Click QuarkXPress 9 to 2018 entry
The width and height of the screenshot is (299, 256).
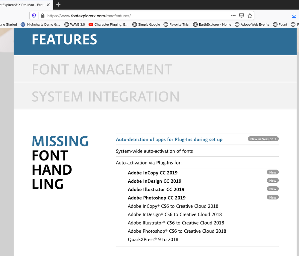[153, 240]
